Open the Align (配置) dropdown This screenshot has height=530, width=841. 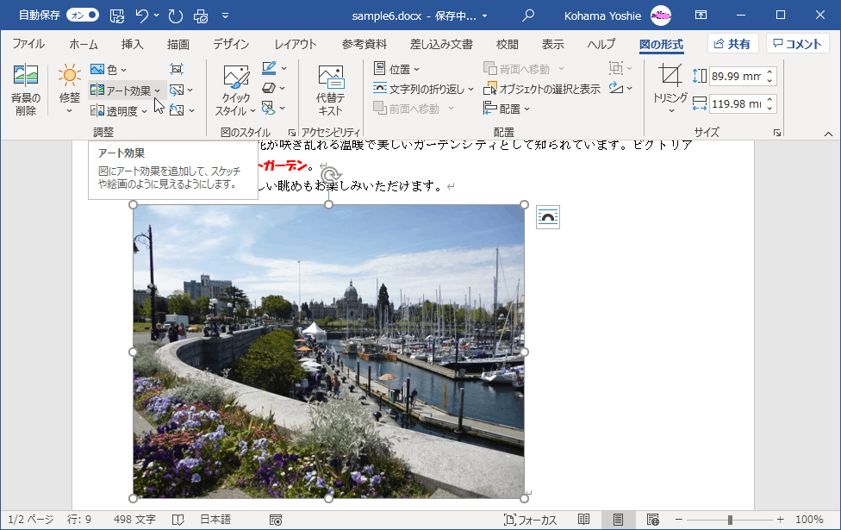tap(507, 109)
